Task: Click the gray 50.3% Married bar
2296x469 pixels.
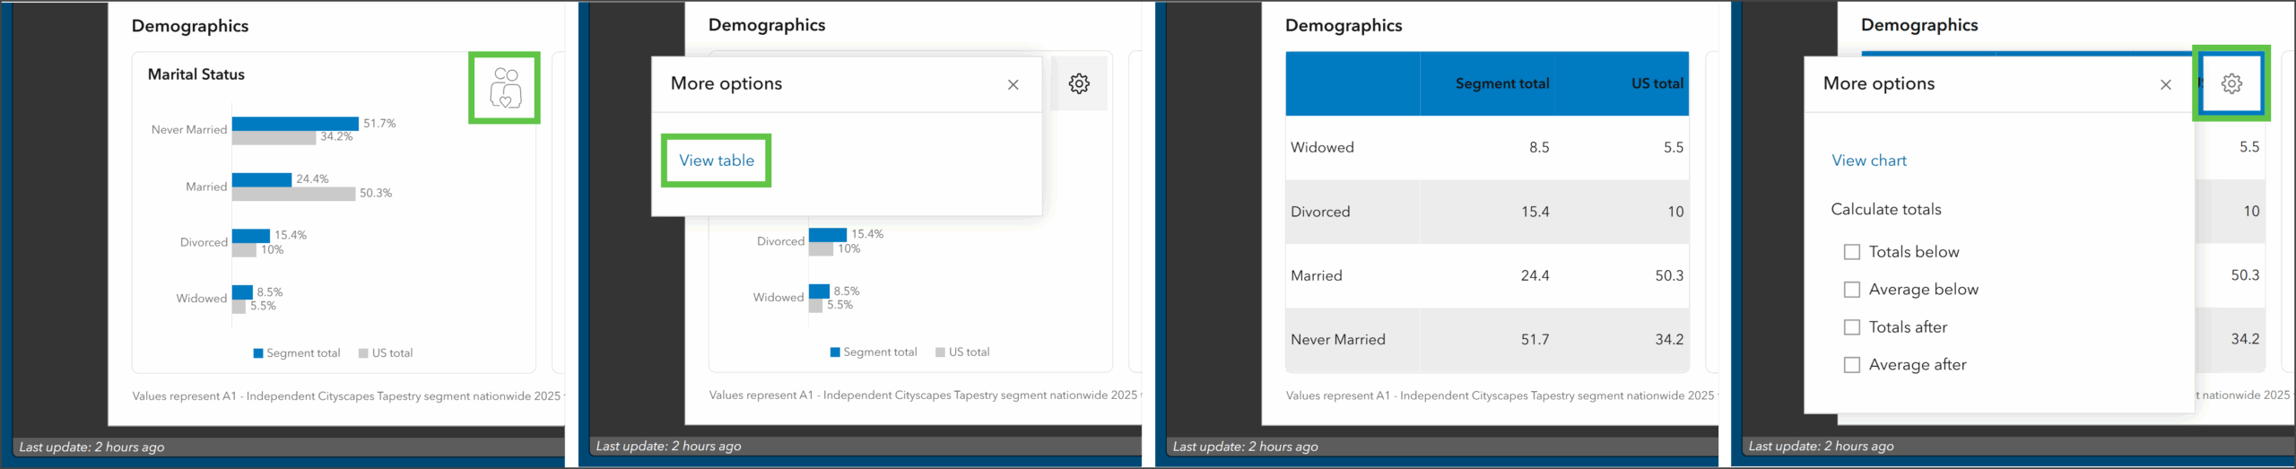Action: click(293, 194)
